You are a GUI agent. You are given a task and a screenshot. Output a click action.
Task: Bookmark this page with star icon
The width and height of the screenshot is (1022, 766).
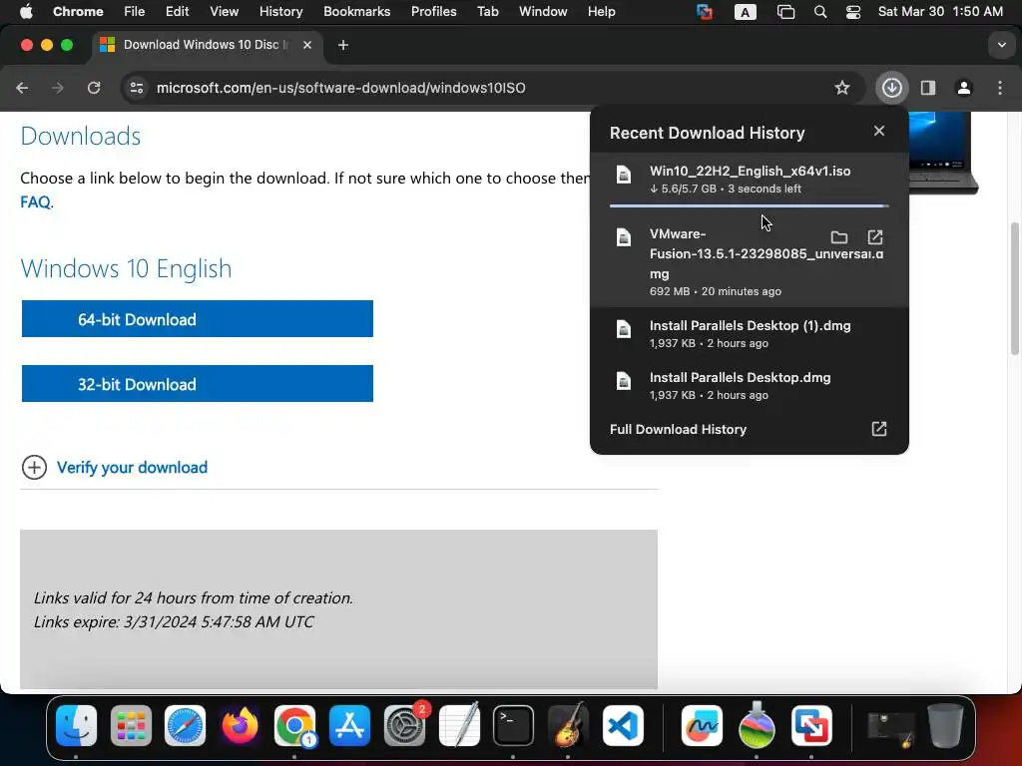(x=842, y=88)
